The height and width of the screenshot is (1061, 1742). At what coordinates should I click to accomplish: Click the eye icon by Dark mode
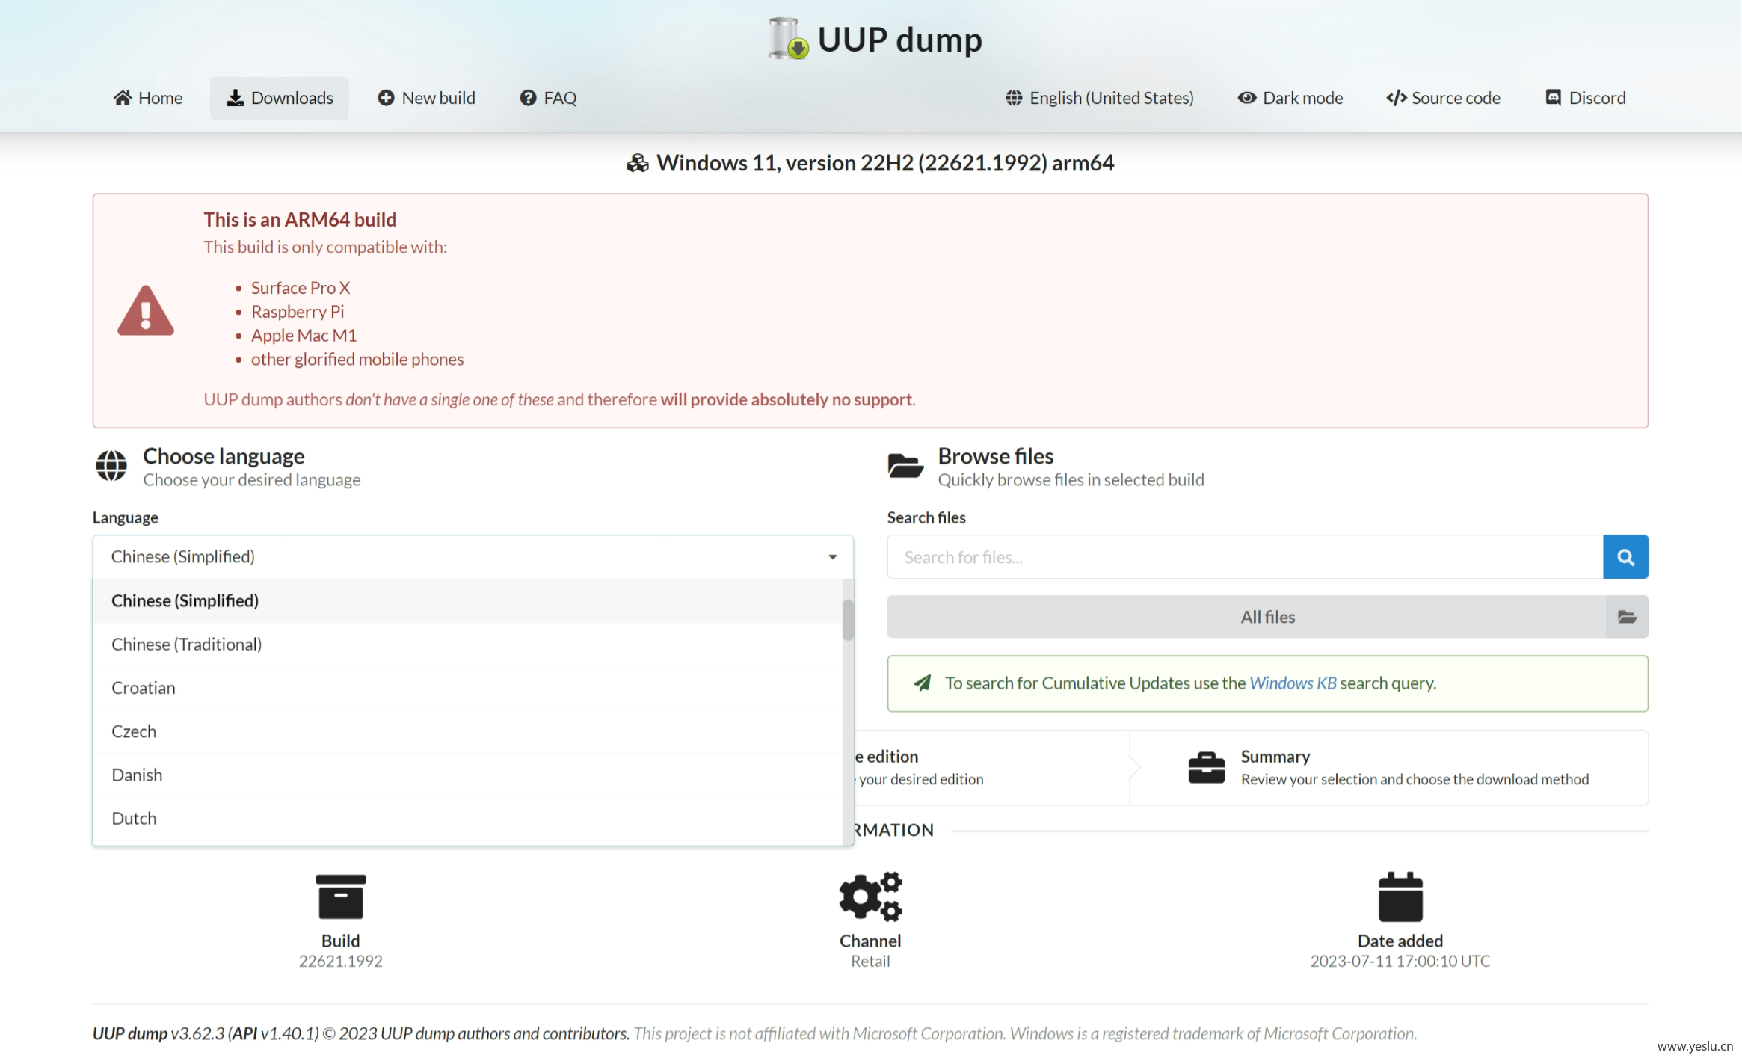coord(1246,98)
